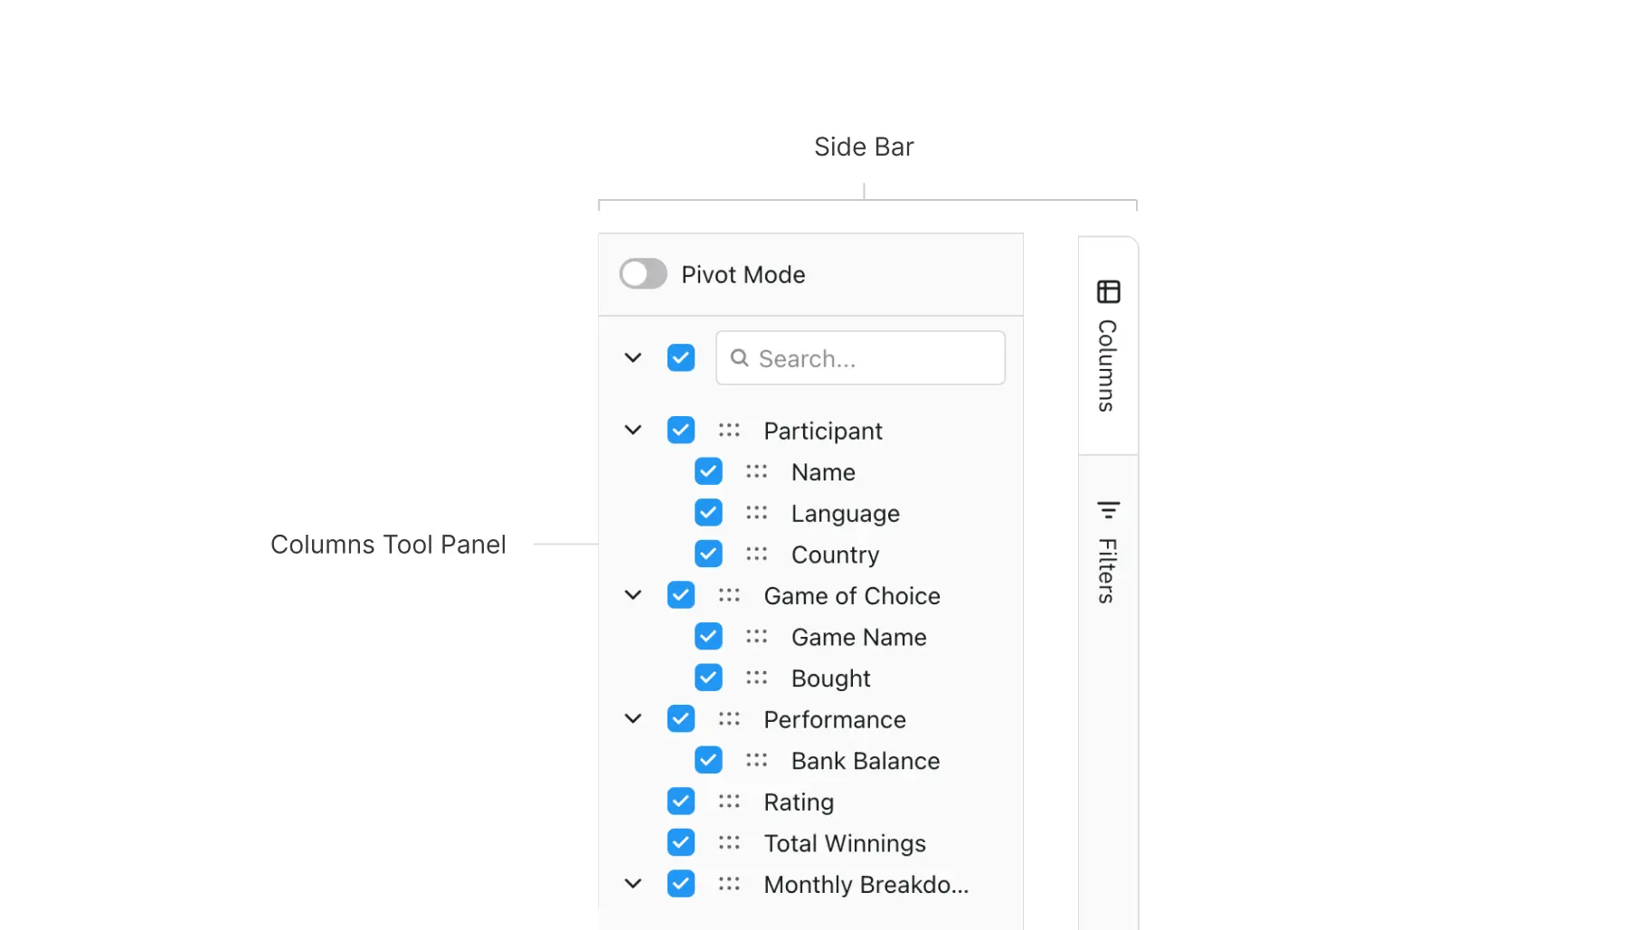Click the Rating drag handle icon
The height and width of the screenshot is (930, 1628).
click(729, 802)
